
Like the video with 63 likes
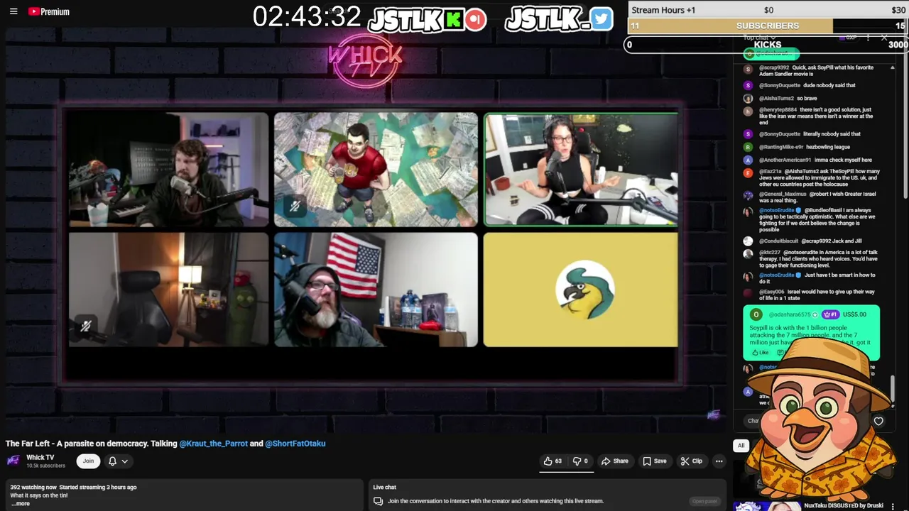pyautogui.click(x=553, y=461)
